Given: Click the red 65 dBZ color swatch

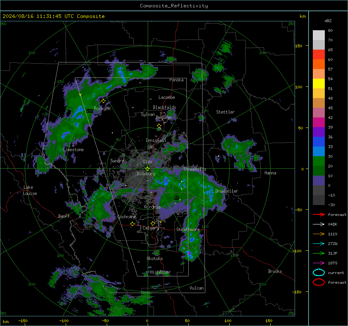Looking at the screenshot, I should click(x=319, y=55).
